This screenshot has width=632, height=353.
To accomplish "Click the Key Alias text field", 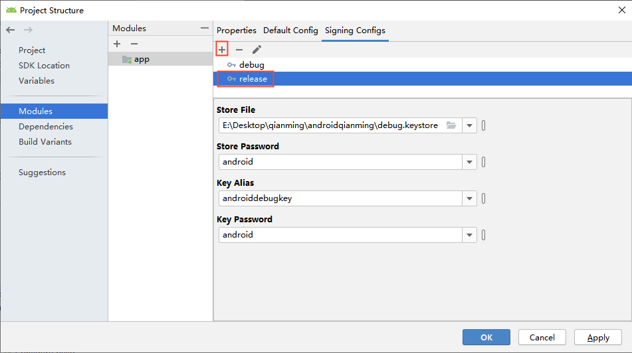I will (x=339, y=198).
